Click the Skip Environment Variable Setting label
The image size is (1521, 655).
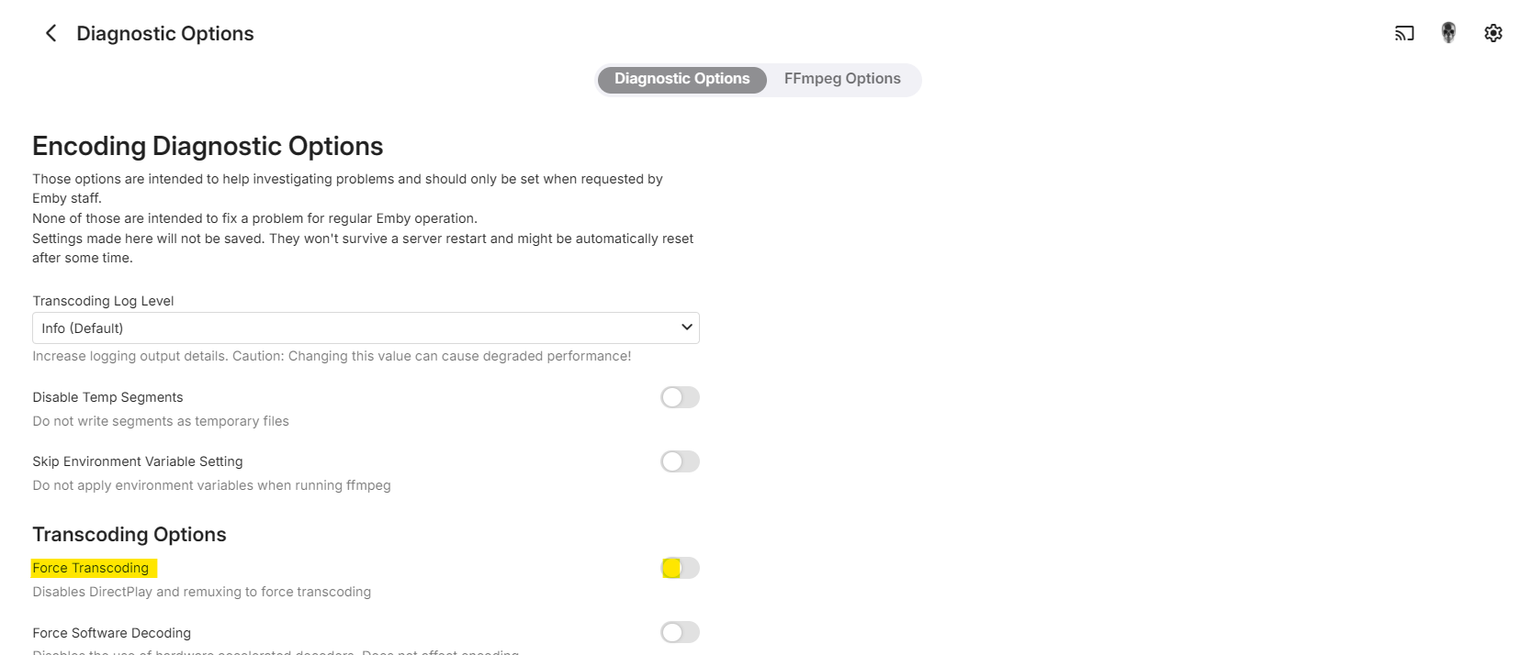tap(138, 461)
